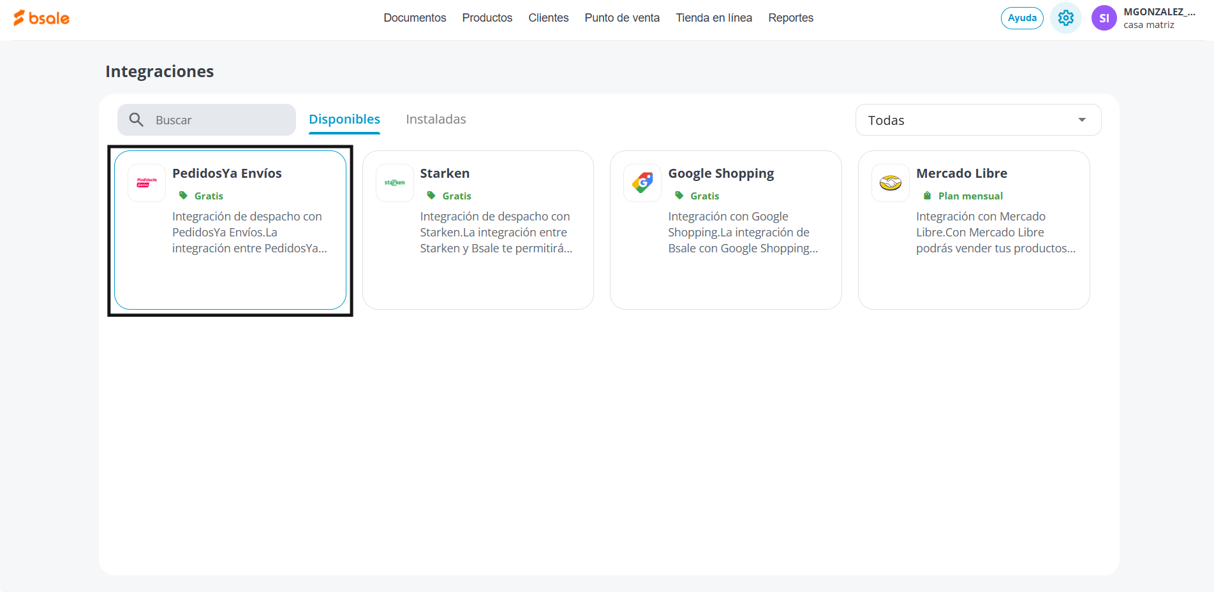Click the Gratis label on Google Shopping
This screenshot has width=1214, height=592.
click(705, 196)
